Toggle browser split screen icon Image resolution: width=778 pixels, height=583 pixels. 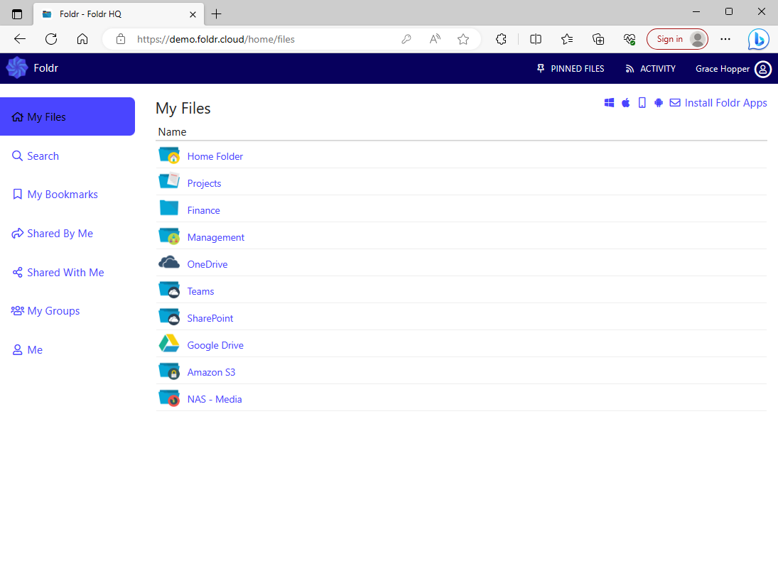(x=536, y=39)
